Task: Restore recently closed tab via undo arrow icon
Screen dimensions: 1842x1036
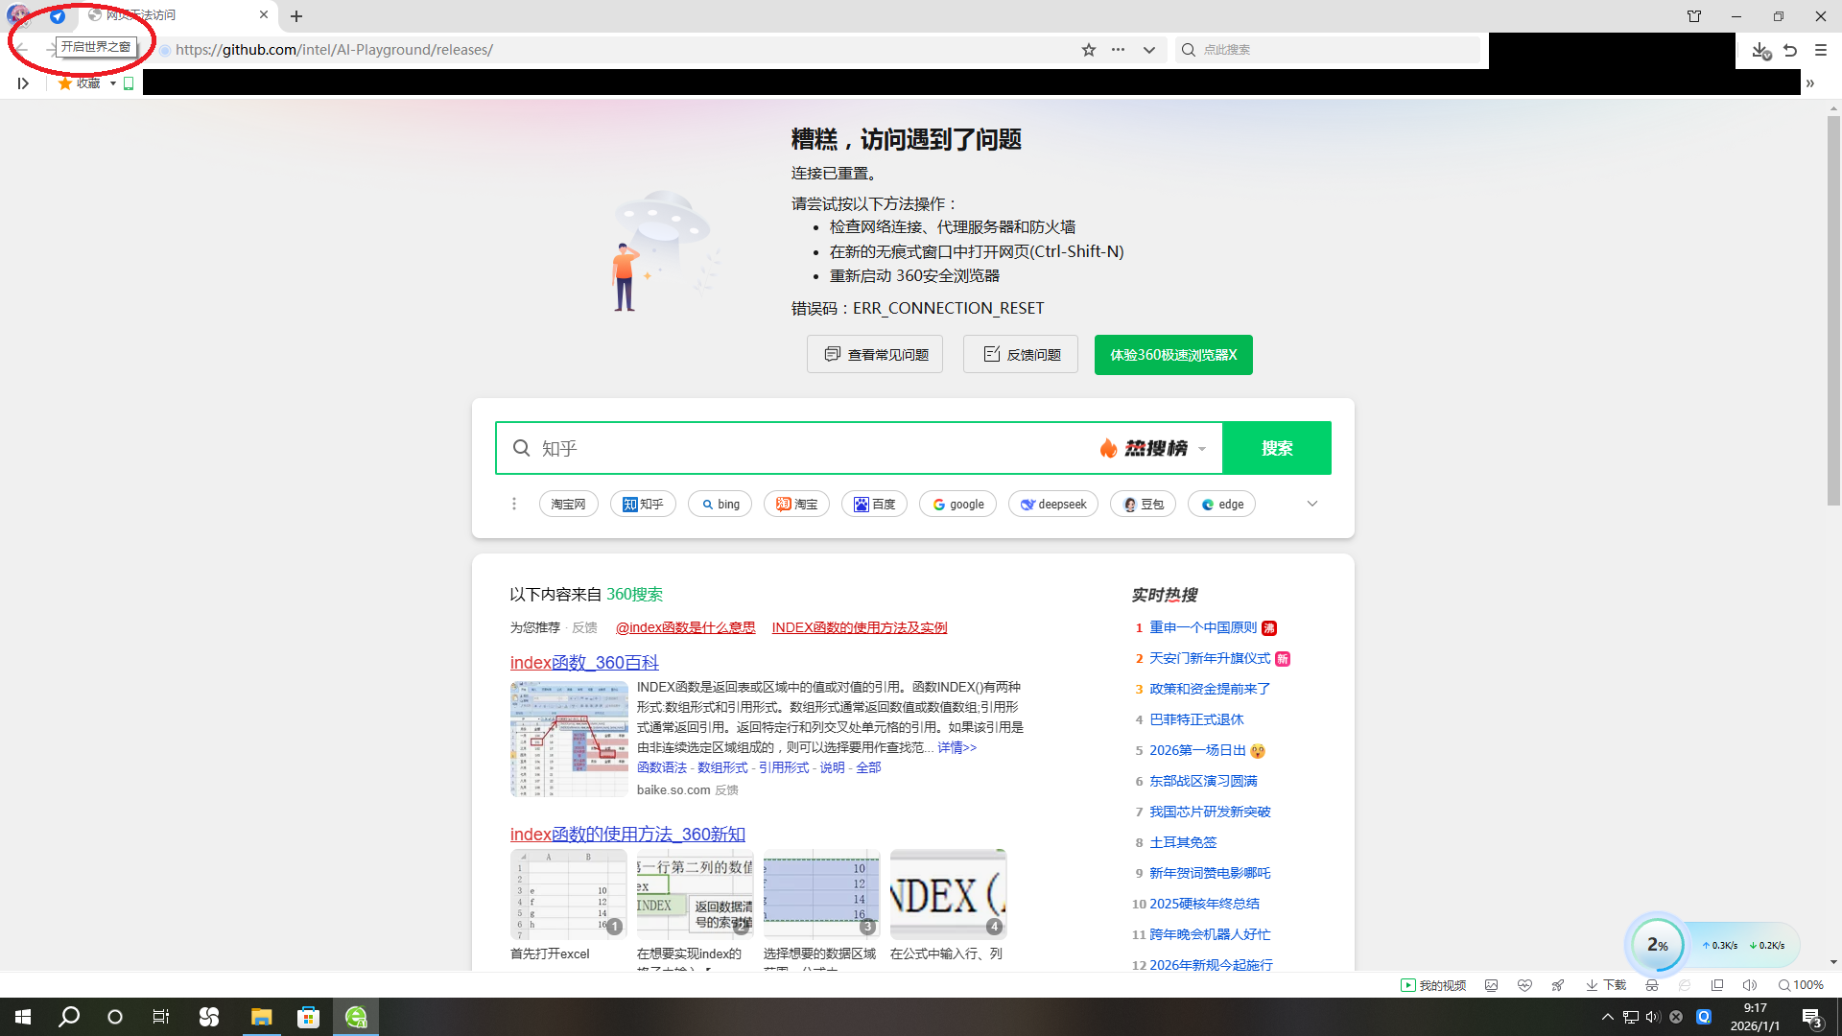Action: [x=1790, y=50]
